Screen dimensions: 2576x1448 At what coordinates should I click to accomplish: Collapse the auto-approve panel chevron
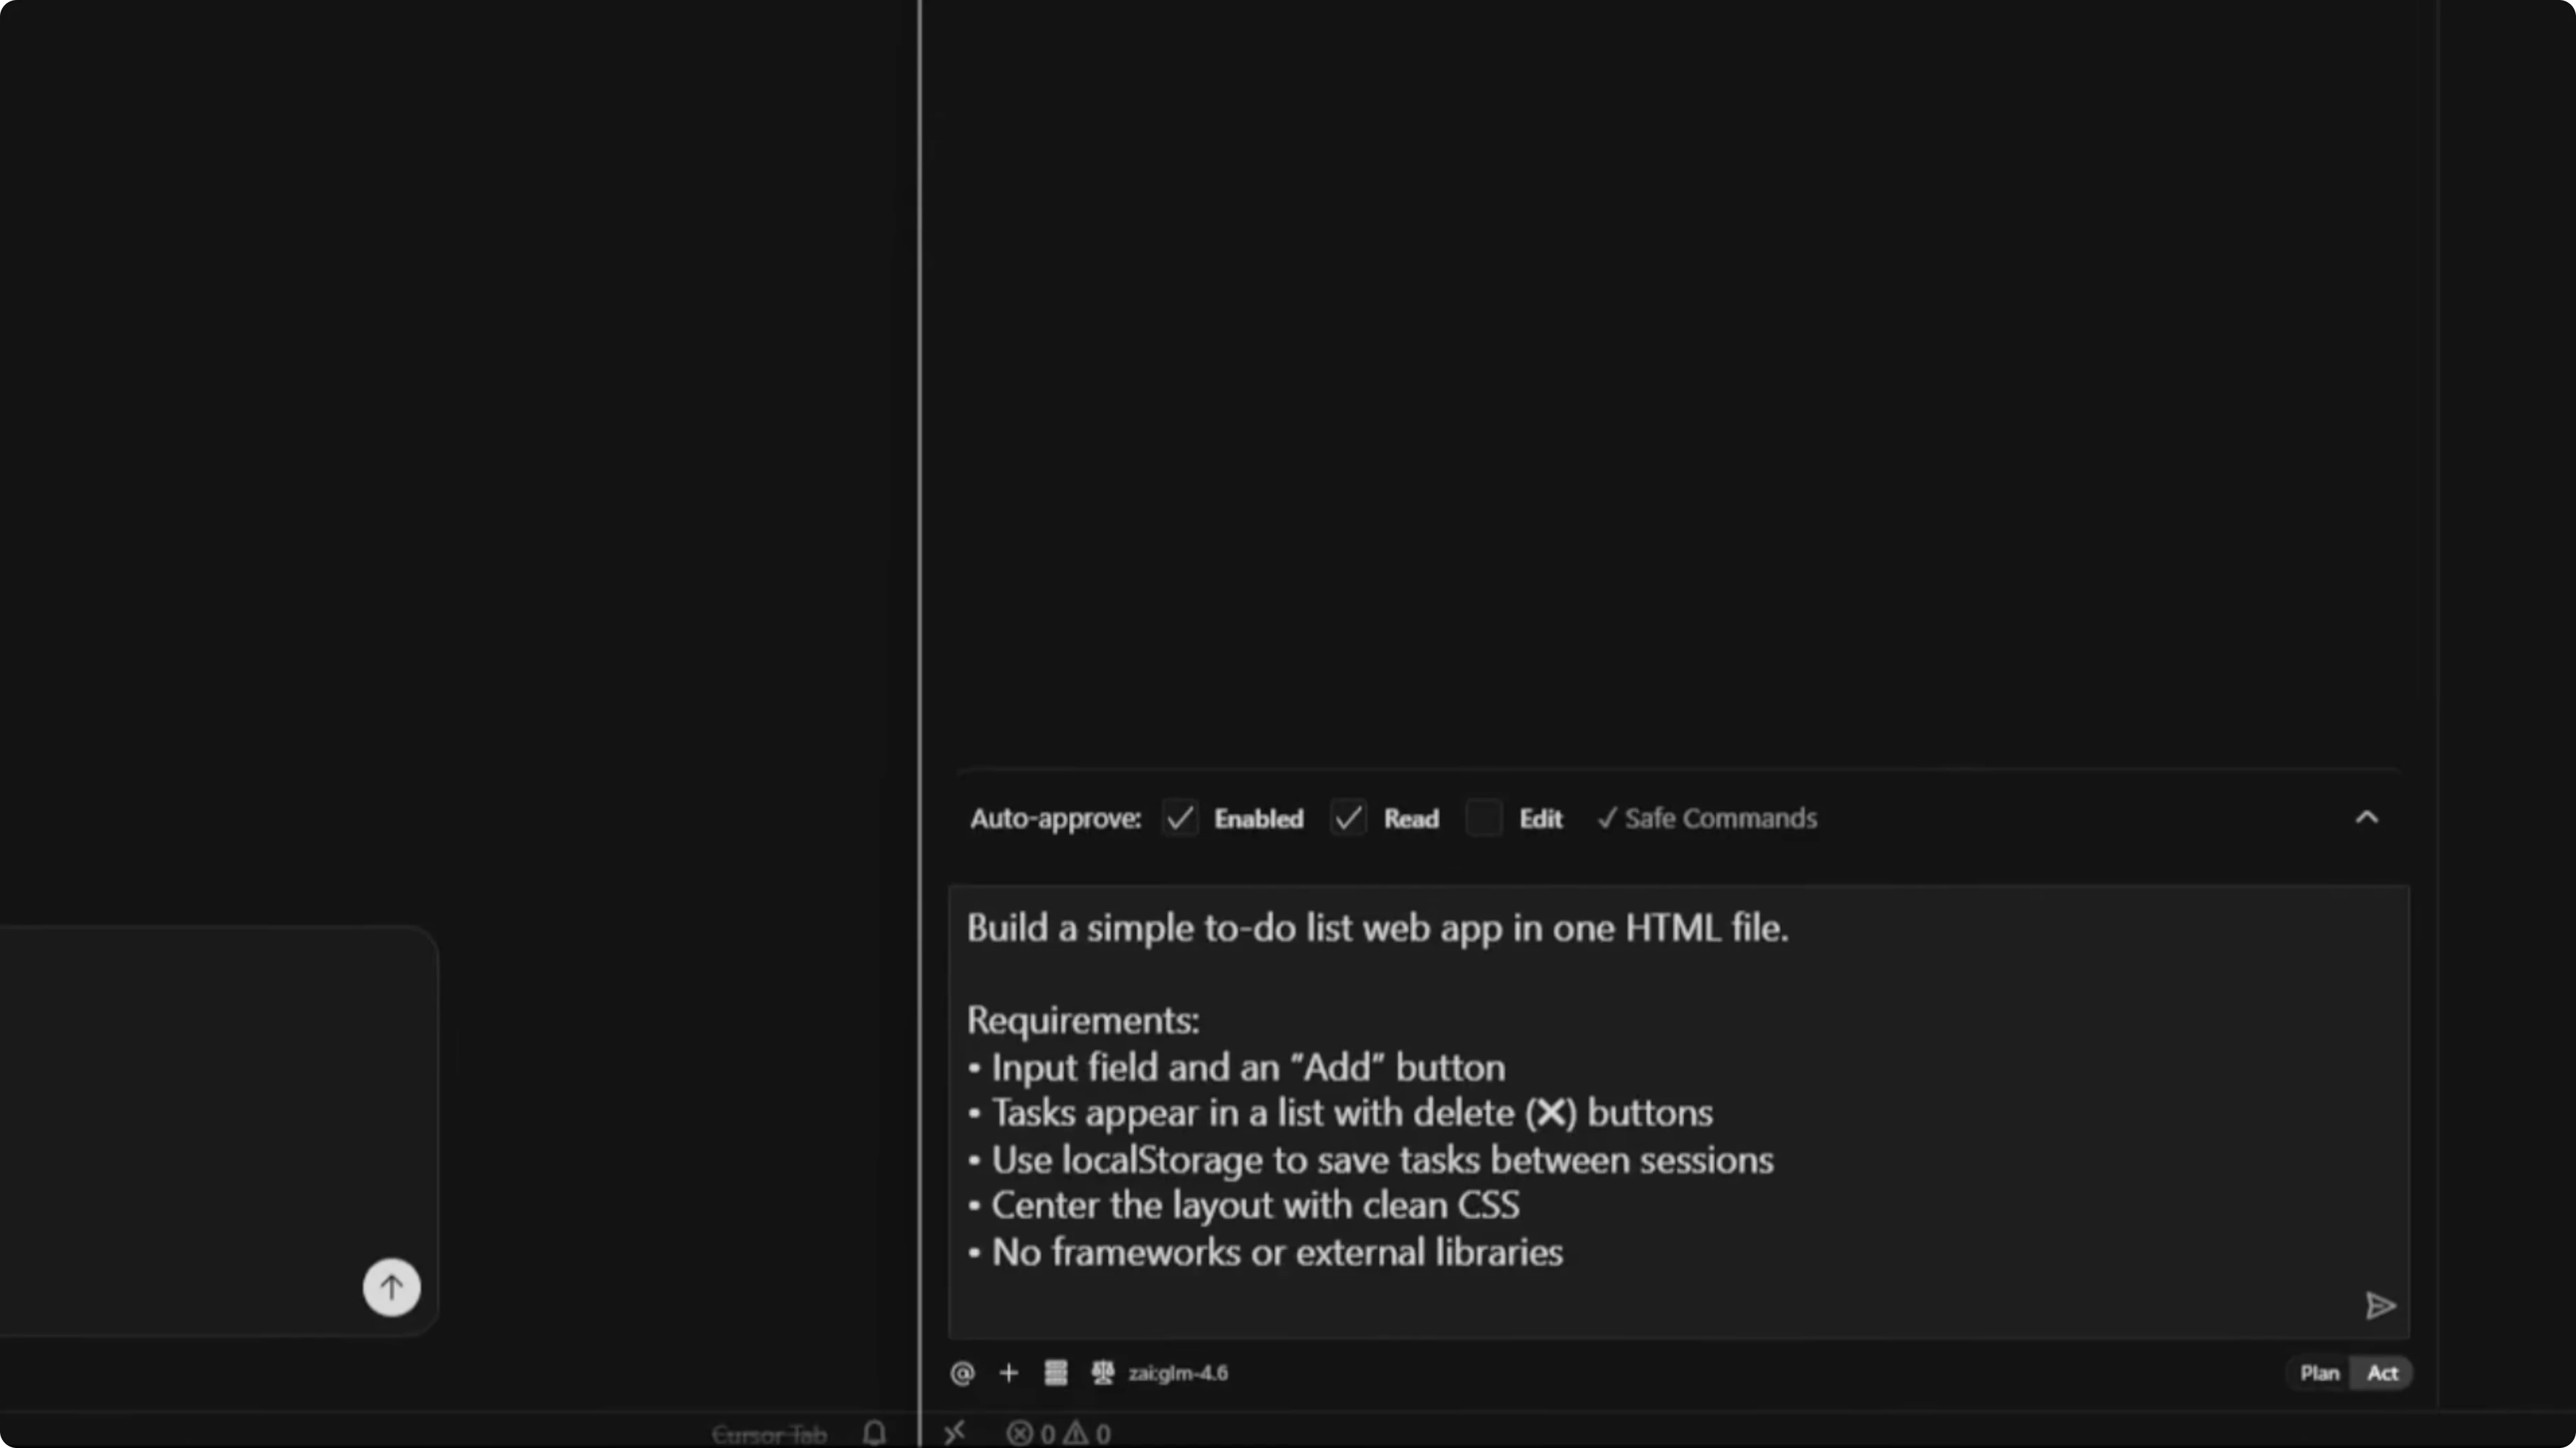(x=2366, y=818)
